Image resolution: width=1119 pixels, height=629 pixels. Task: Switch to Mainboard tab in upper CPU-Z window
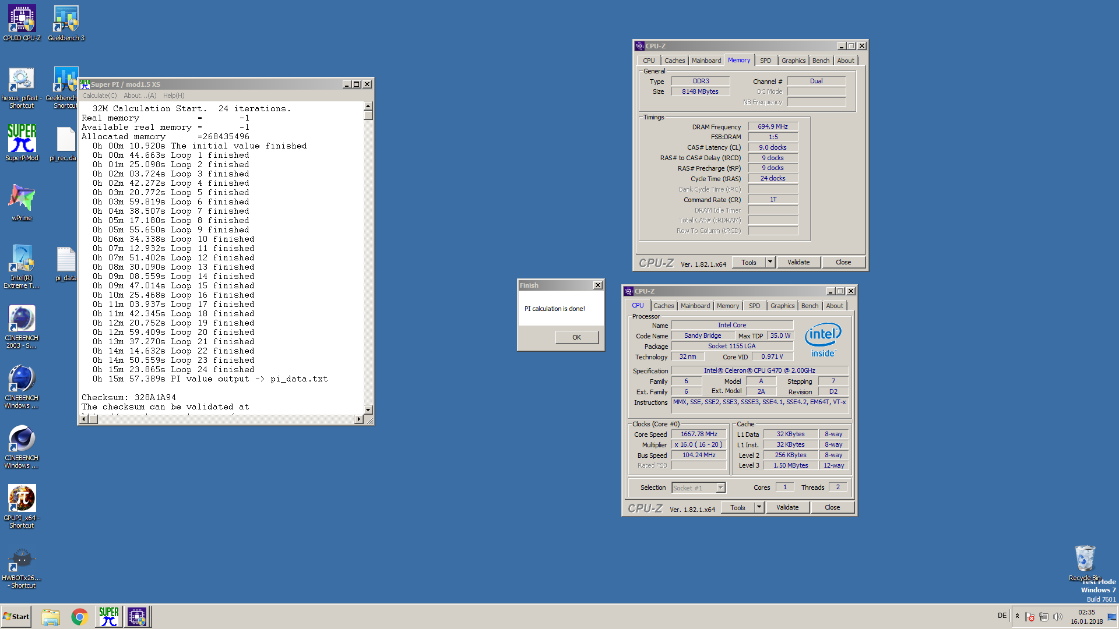pyautogui.click(x=706, y=61)
